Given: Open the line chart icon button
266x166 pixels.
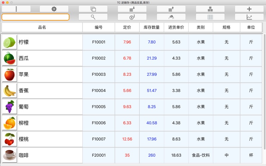Looking at the screenshot, I should (249, 17).
